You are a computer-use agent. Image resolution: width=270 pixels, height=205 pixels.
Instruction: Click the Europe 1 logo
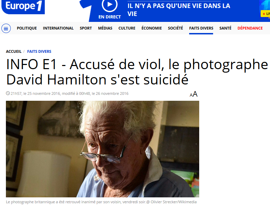tap(23, 7)
